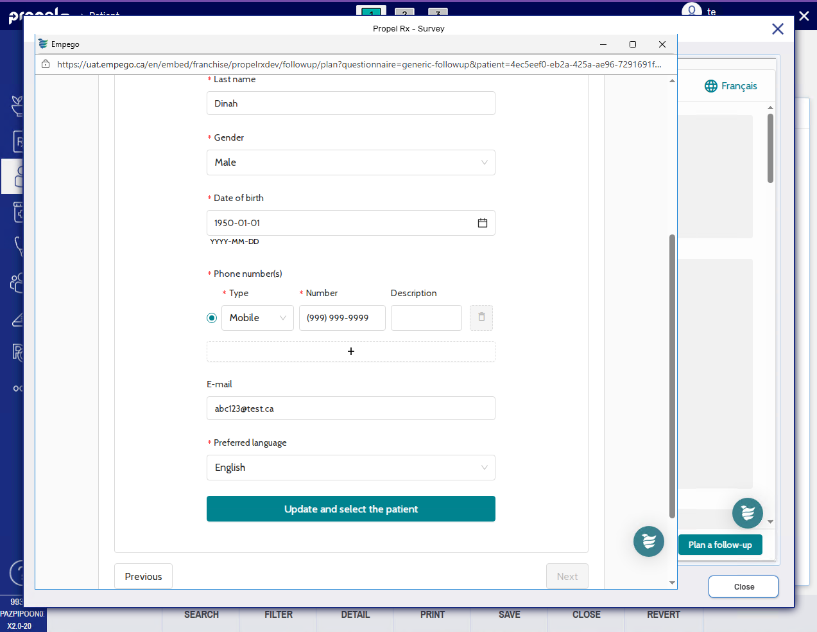Click into the E-mail input field
Viewport: 817px width, 632px height.
(350, 408)
